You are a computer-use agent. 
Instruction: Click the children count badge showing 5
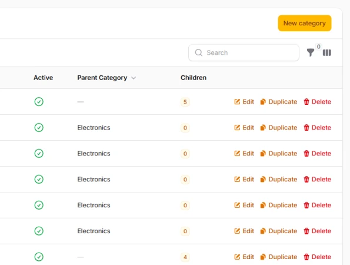click(x=185, y=102)
